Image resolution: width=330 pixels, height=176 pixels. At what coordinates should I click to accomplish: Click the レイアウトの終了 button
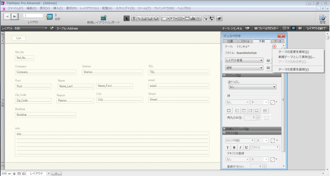pos(316,28)
